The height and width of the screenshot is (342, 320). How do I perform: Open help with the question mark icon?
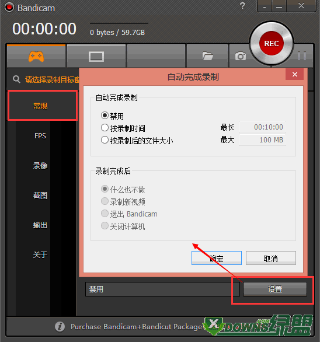242,6
